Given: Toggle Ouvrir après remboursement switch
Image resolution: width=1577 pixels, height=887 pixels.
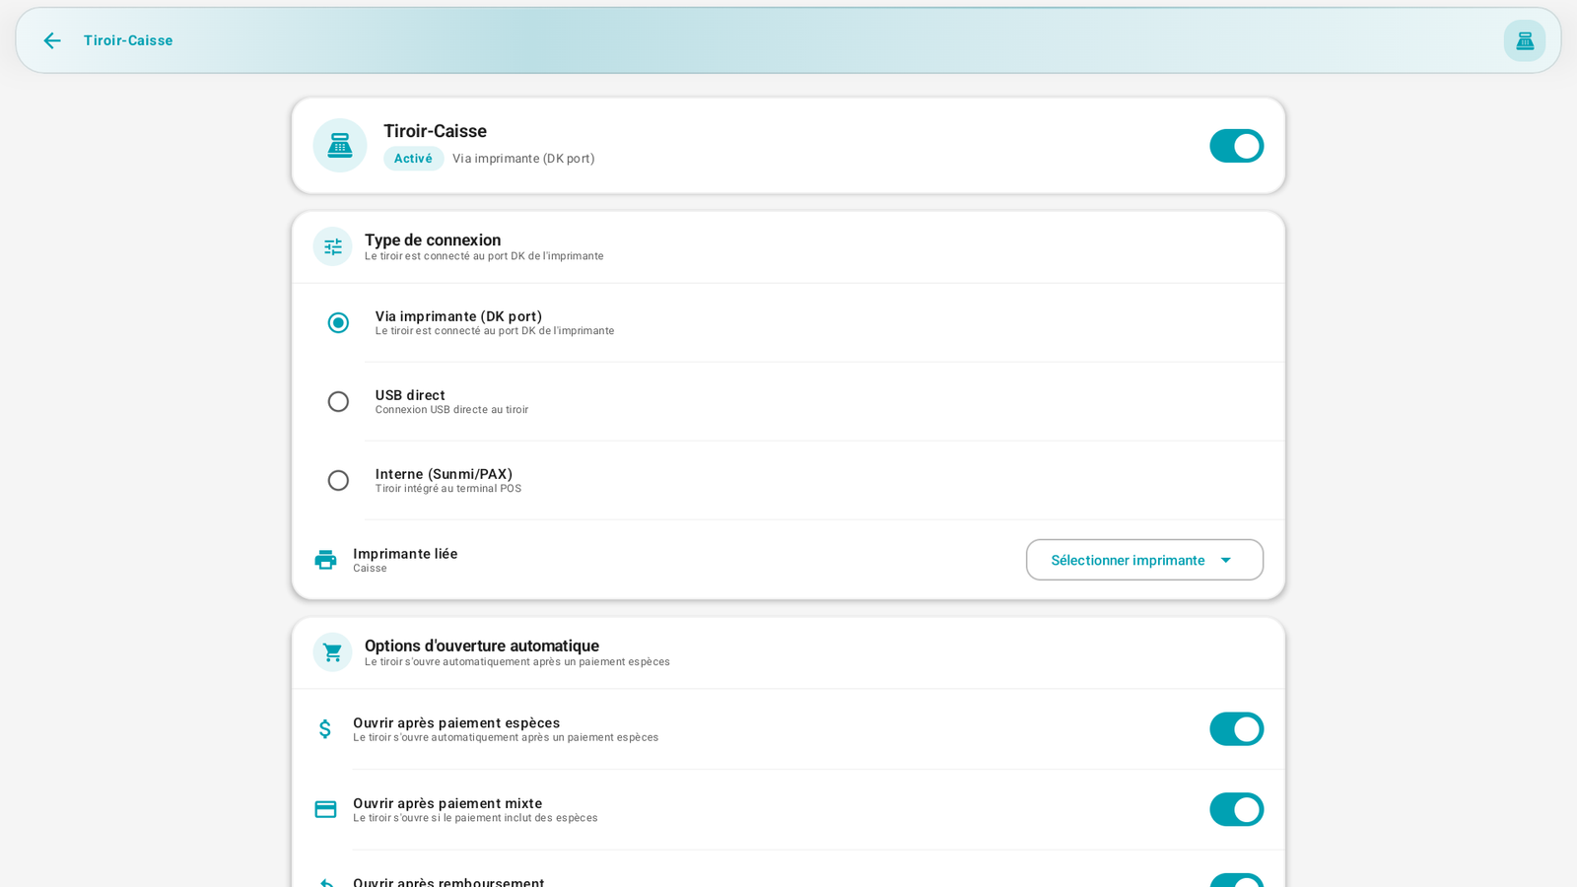Looking at the screenshot, I should [x=1237, y=880].
